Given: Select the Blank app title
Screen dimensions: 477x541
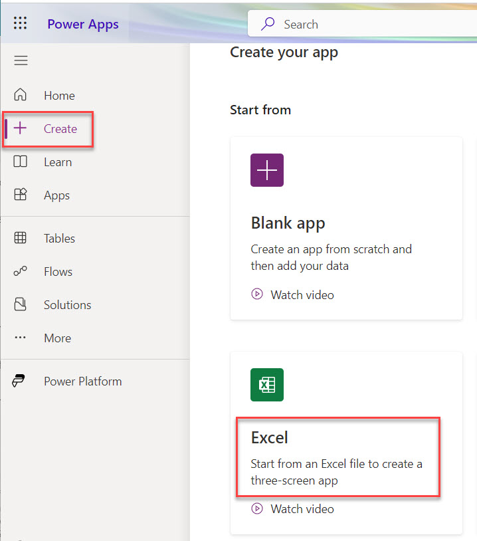Looking at the screenshot, I should (x=288, y=223).
